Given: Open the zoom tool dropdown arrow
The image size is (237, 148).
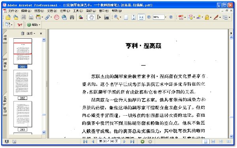Looking at the screenshot, I should click(x=120, y=17).
